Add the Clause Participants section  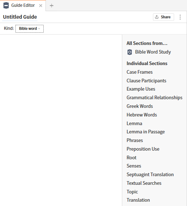point(146,81)
